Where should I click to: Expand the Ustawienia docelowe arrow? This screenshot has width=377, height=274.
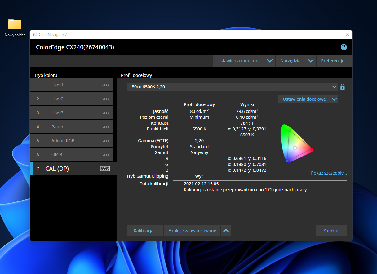coord(334,99)
